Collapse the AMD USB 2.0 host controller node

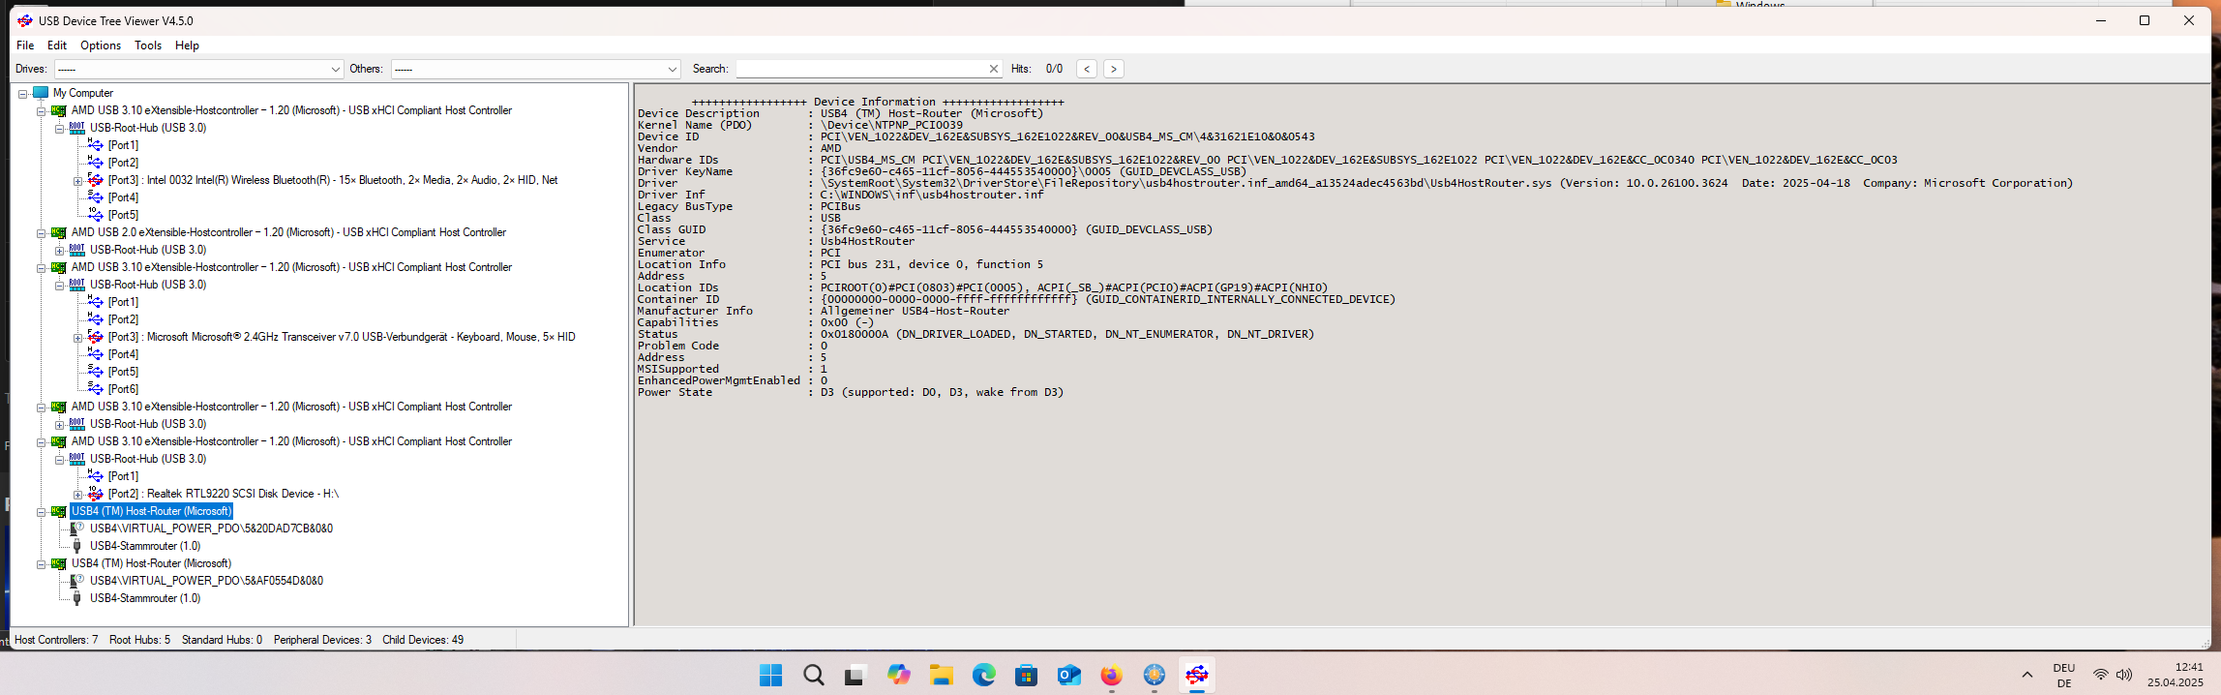[x=41, y=233]
